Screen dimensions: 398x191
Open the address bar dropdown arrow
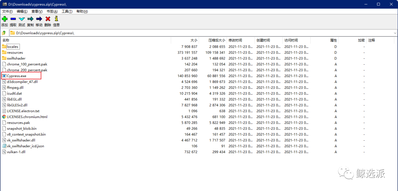(x=395, y=33)
